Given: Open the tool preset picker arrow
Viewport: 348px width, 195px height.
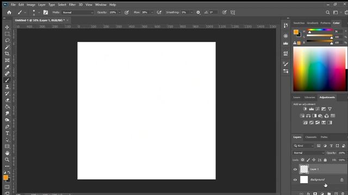Looking at the screenshot, I should pos(25,12).
